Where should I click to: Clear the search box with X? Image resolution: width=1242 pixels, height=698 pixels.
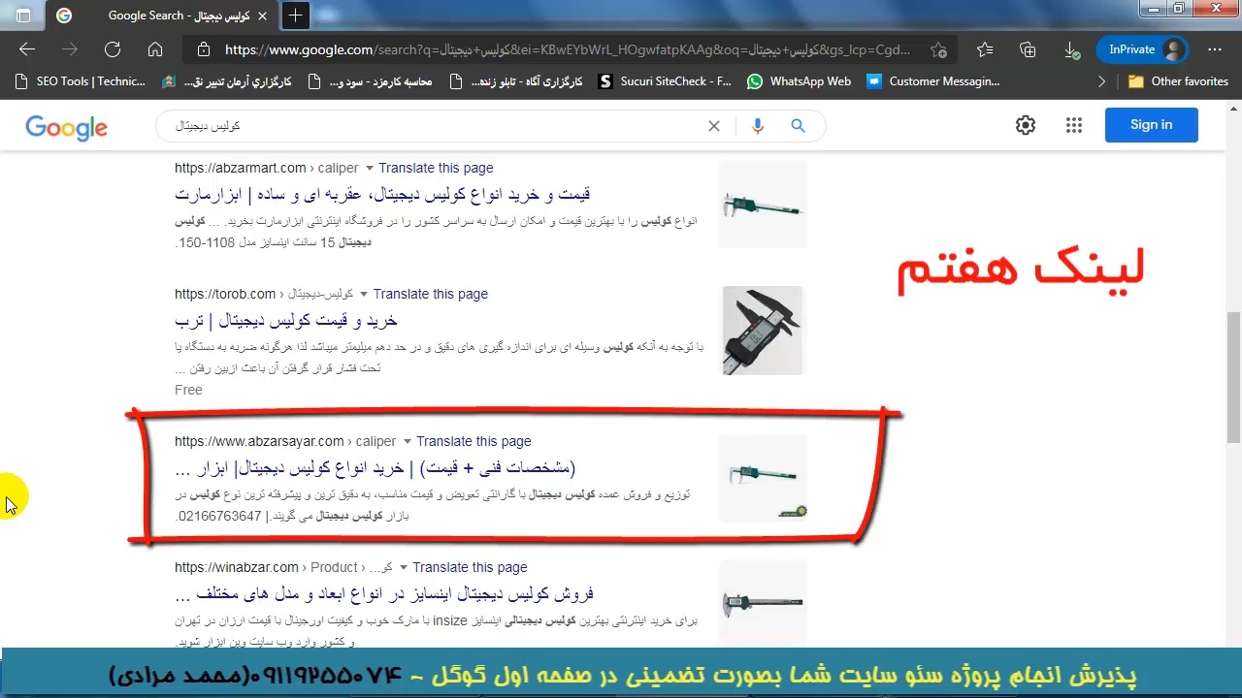(x=714, y=126)
